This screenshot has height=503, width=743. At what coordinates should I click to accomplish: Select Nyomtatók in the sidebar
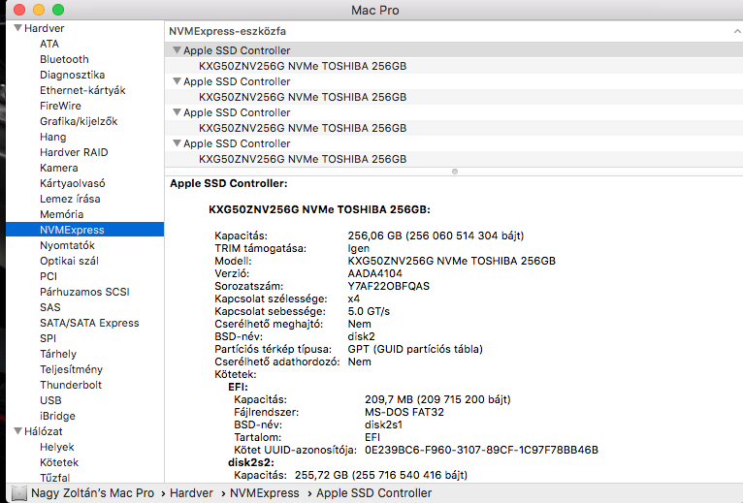tap(67, 245)
